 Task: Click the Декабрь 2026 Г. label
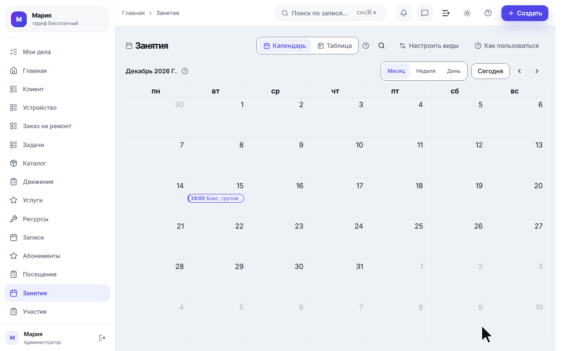tap(151, 71)
